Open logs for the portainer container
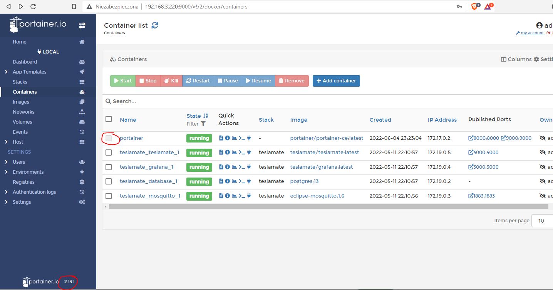The height and width of the screenshot is (290, 553). point(221,138)
